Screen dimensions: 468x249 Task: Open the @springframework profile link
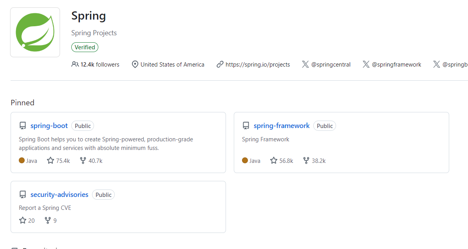(x=396, y=65)
